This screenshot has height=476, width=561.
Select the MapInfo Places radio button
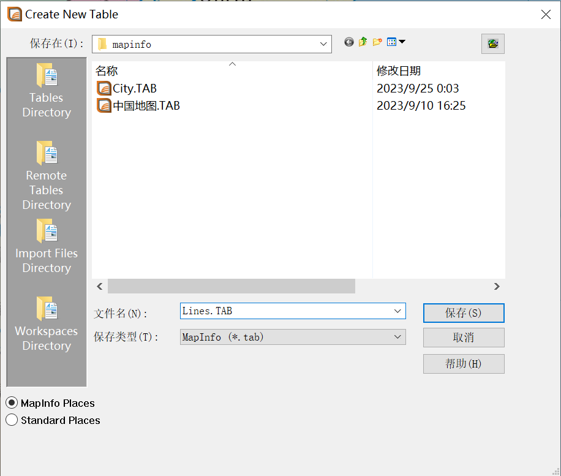coord(12,403)
